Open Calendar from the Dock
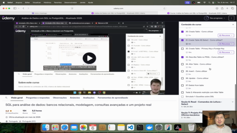This screenshot has height=133, width=237. (x=93, y=127)
